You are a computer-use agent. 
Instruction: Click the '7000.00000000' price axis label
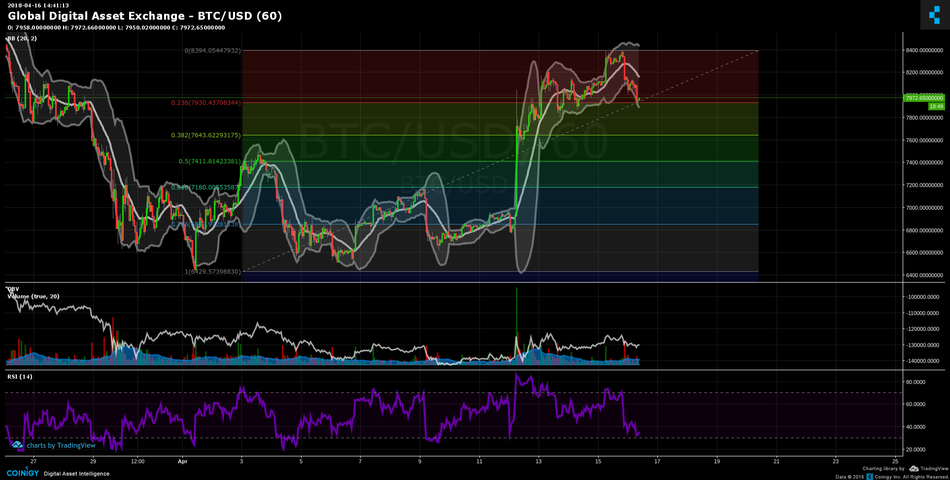[924, 208]
